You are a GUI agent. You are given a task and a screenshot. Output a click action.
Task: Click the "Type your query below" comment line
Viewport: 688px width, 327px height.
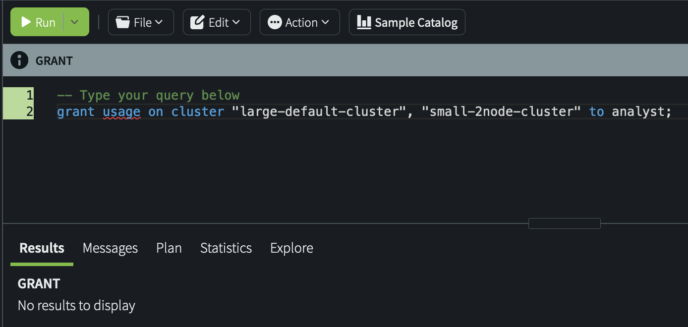coord(149,95)
